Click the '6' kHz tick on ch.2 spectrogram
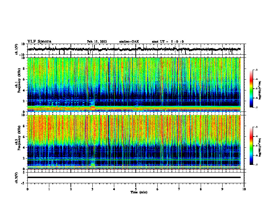Viewport: 275px width, 212px height. pyautogui.click(x=24, y=137)
